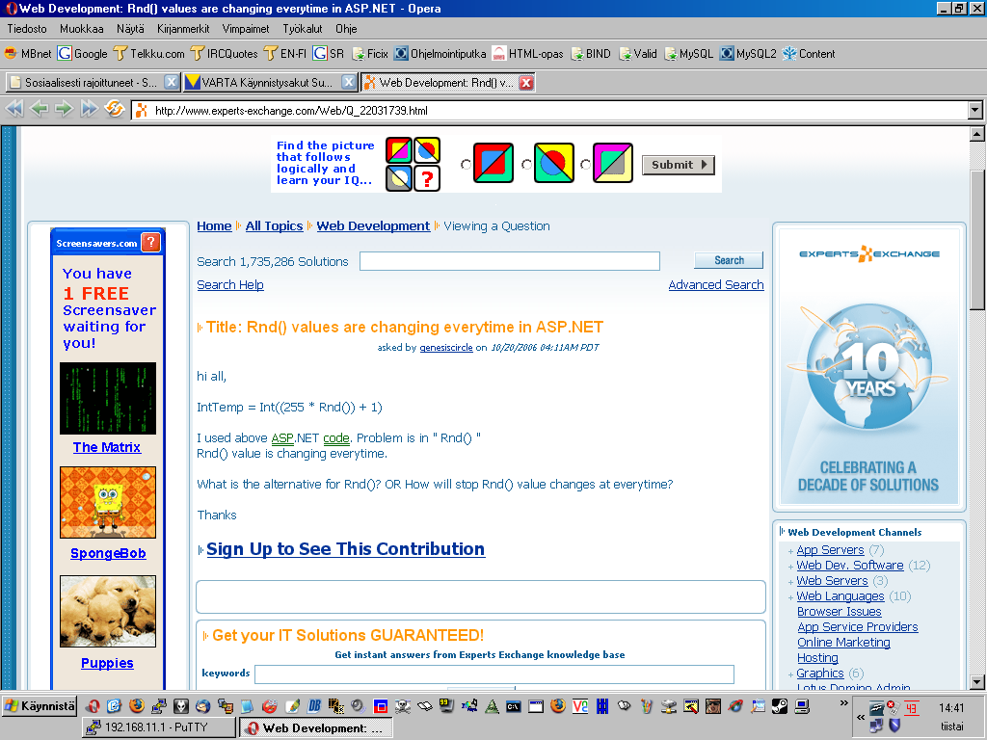This screenshot has width=987, height=740.
Task: Open the Google bookmark in the bookmarks bar
Action: point(83,54)
